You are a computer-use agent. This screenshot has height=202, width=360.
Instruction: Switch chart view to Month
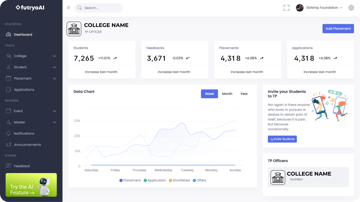click(x=227, y=94)
